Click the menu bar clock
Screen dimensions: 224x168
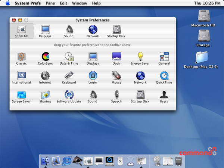tap(207, 3)
